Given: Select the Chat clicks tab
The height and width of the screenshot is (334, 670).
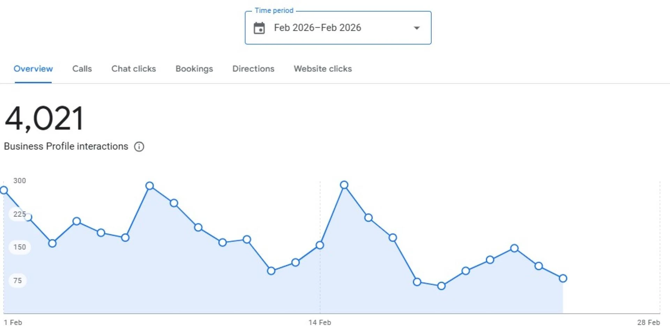Looking at the screenshot, I should [x=134, y=69].
